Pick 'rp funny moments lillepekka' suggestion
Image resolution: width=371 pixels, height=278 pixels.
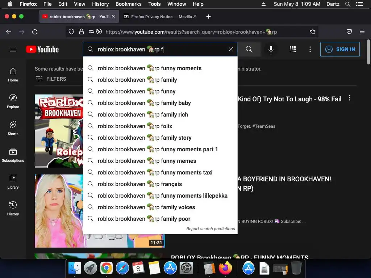click(x=161, y=196)
